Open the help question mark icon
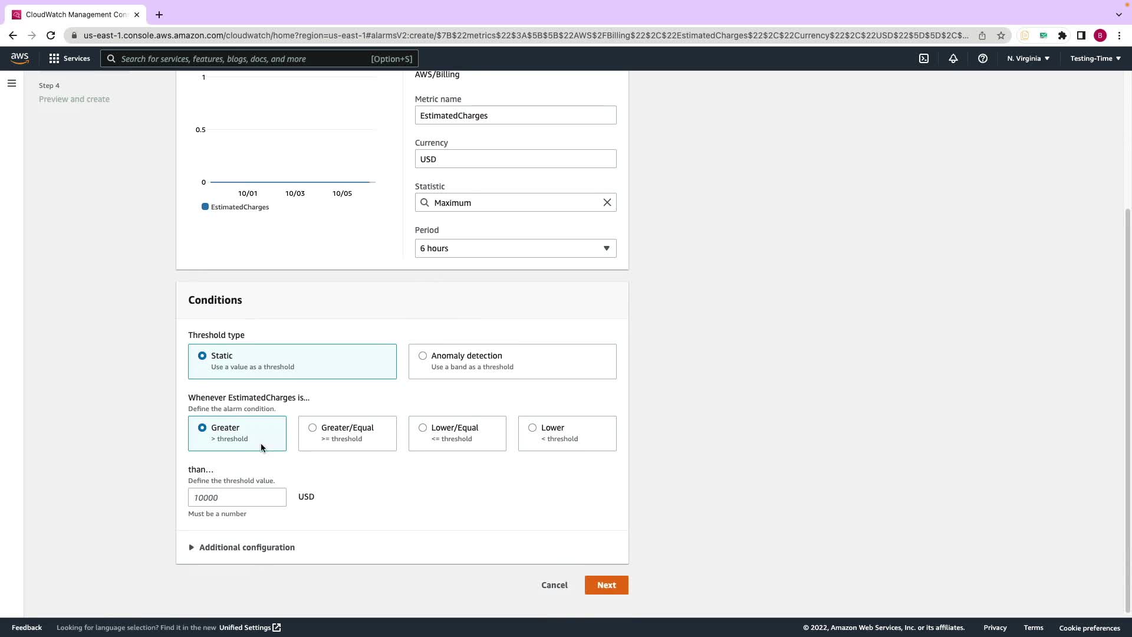This screenshot has height=637, width=1132. (982, 58)
